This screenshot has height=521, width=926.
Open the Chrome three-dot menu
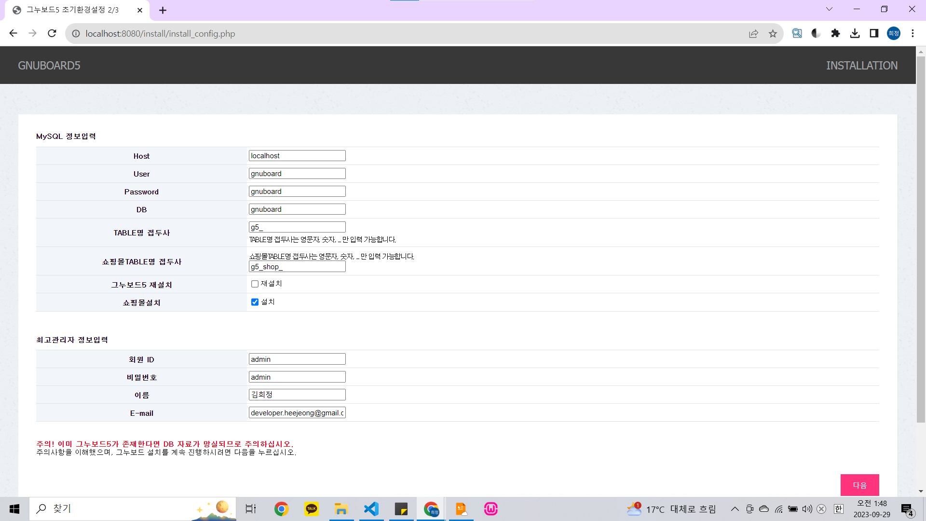(x=912, y=33)
